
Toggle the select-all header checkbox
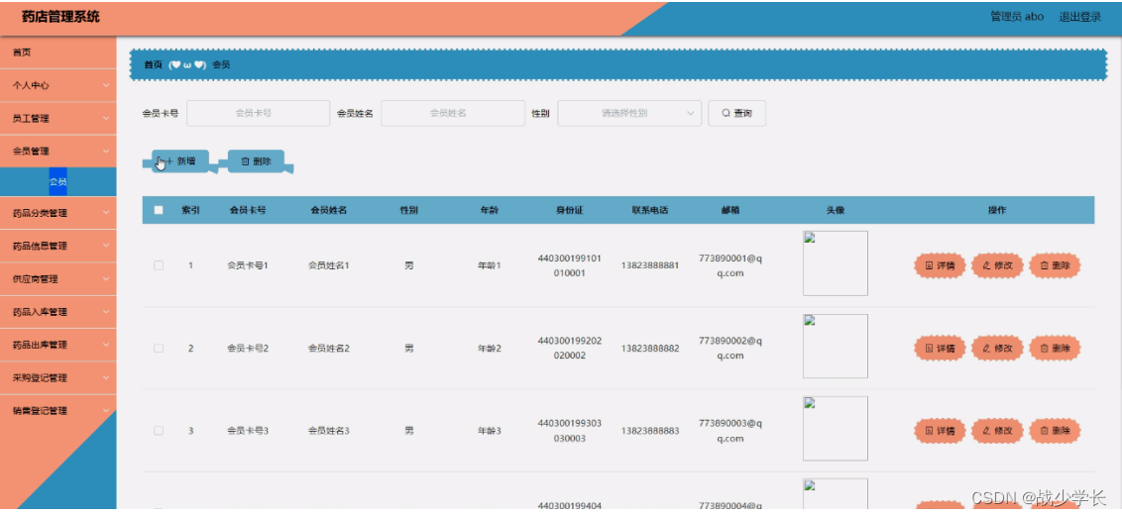coord(159,210)
